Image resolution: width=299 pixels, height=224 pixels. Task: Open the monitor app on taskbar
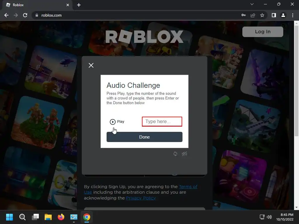pos(74,217)
